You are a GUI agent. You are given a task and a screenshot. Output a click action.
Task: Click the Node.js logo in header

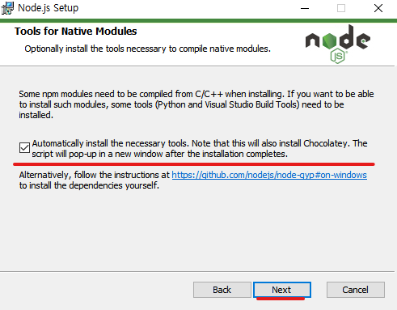pos(338,44)
